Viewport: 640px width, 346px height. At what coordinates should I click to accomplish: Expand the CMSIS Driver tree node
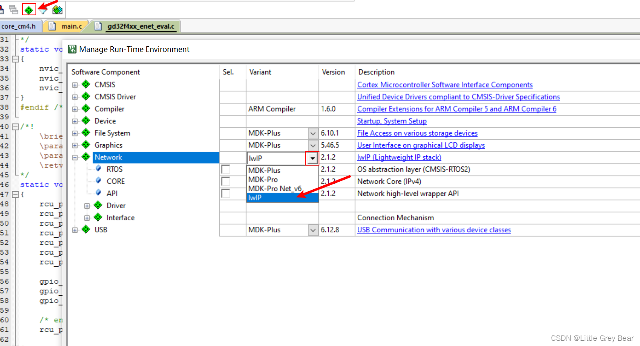pos(75,97)
